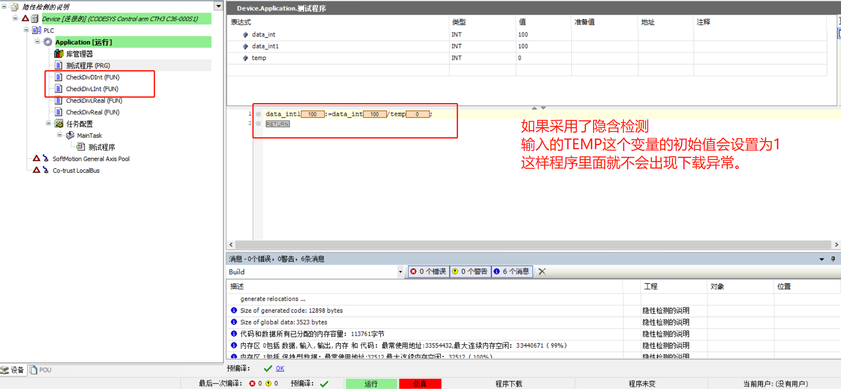Click the editor horizontal scrollbar track
Screen dimensions: 841x389
[533, 245]
